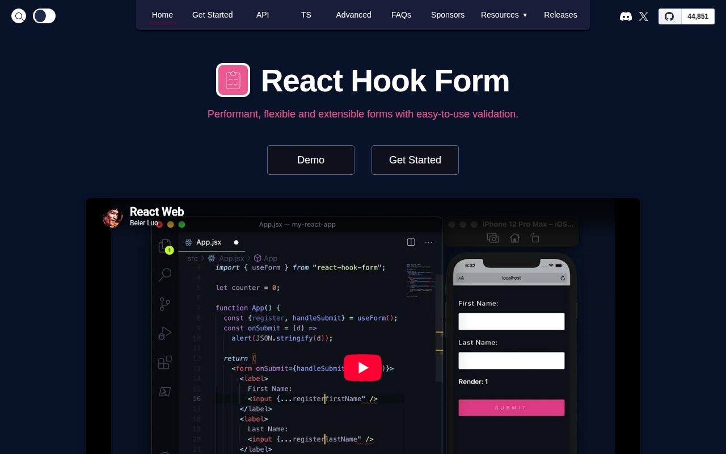
Task: Click the hero Get Started button
Action: click(x=415, y=160)
